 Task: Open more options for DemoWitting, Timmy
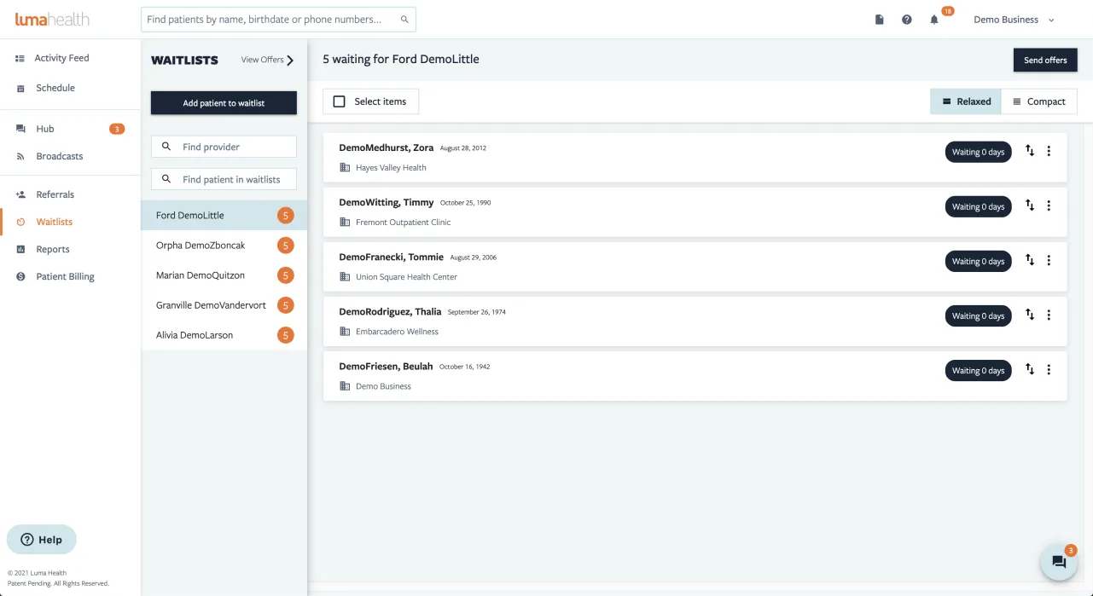(x=1049, y=205)
